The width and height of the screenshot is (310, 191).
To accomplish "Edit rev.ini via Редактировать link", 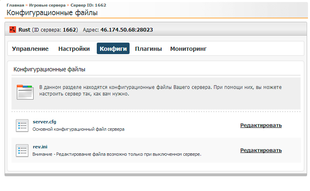I will pyautogui.click(x=261, y=150).
